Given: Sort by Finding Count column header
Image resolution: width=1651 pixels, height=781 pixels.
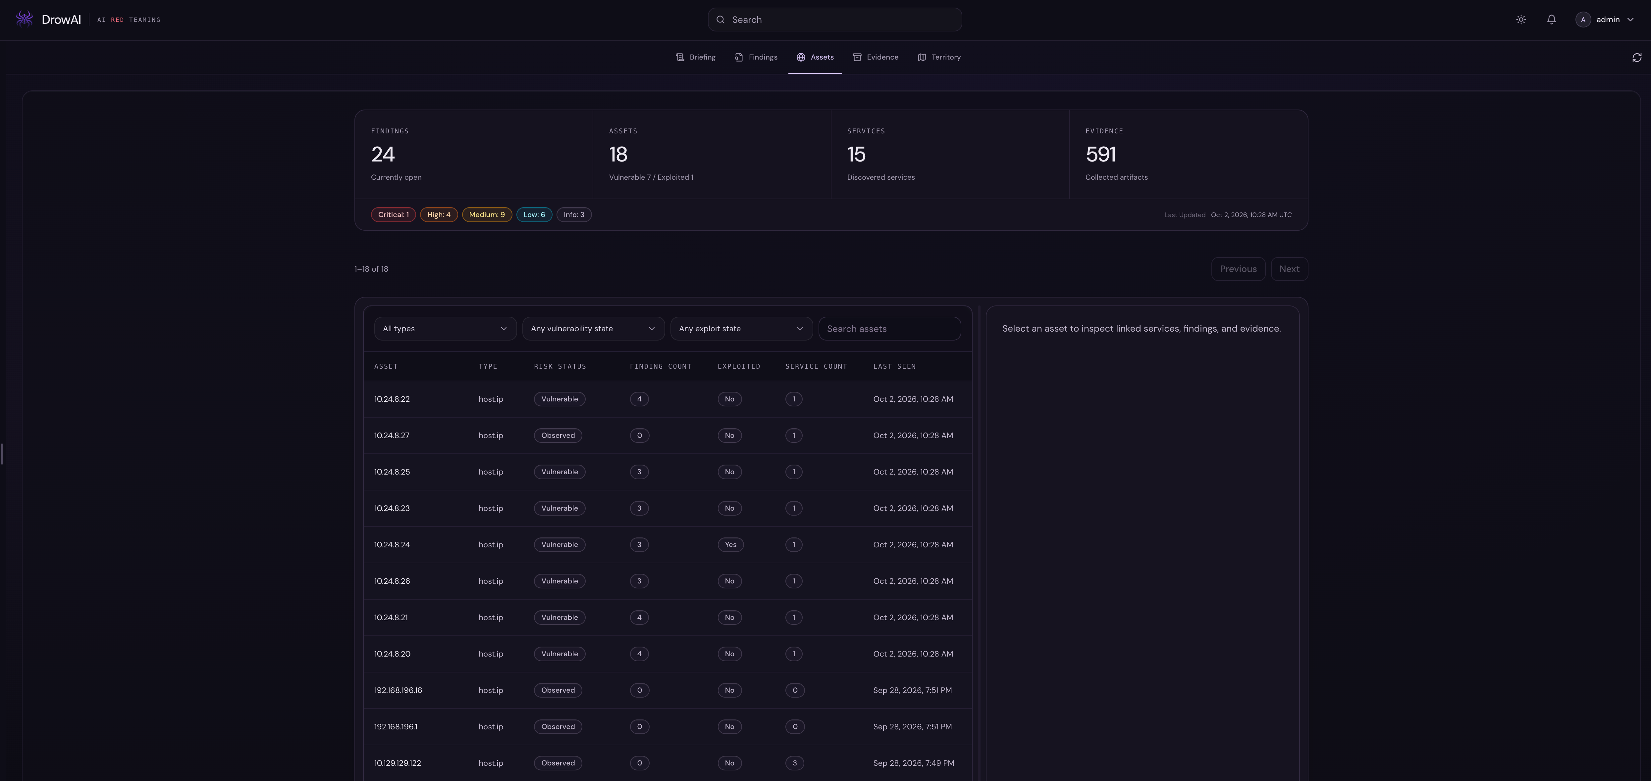Looking at the screenshot, I should (660, 366).
